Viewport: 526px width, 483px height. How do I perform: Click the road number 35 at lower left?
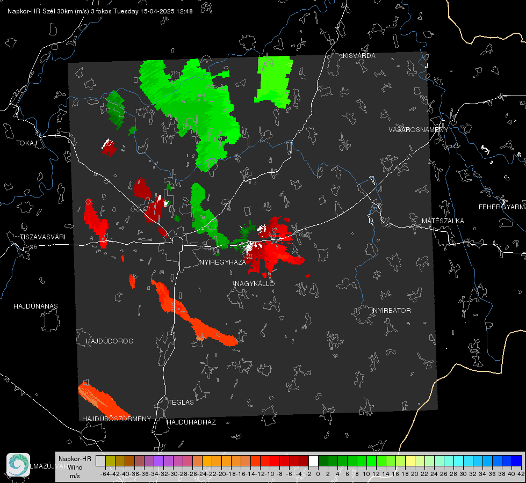[x=7, y=379]
